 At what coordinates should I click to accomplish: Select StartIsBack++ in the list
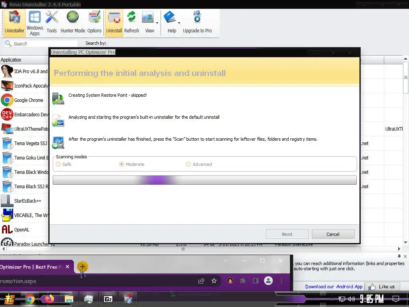tap(24, 201)
